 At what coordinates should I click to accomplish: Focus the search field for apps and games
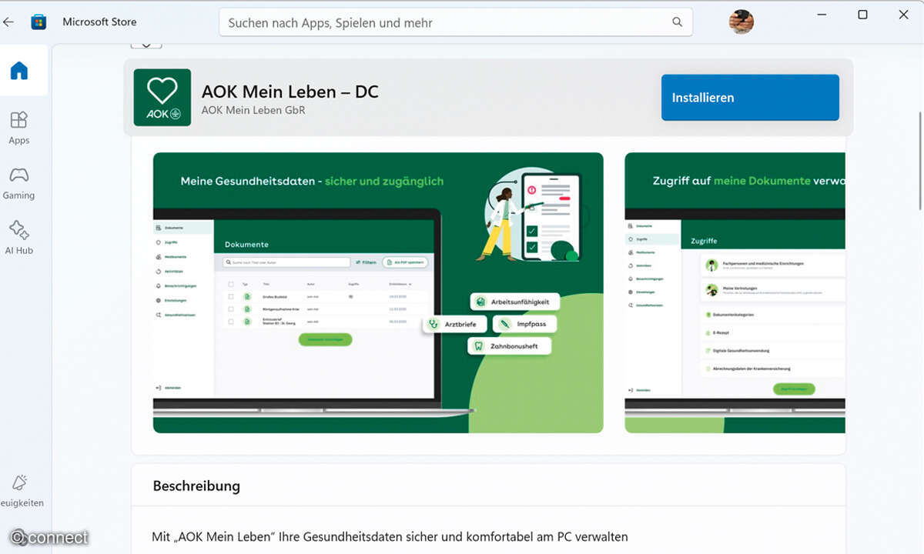[x=456, y=22]
